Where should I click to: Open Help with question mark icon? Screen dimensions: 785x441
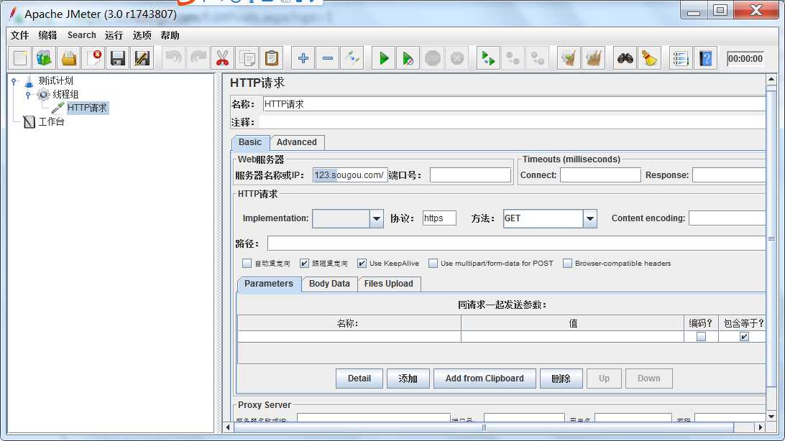coord(705,58)
